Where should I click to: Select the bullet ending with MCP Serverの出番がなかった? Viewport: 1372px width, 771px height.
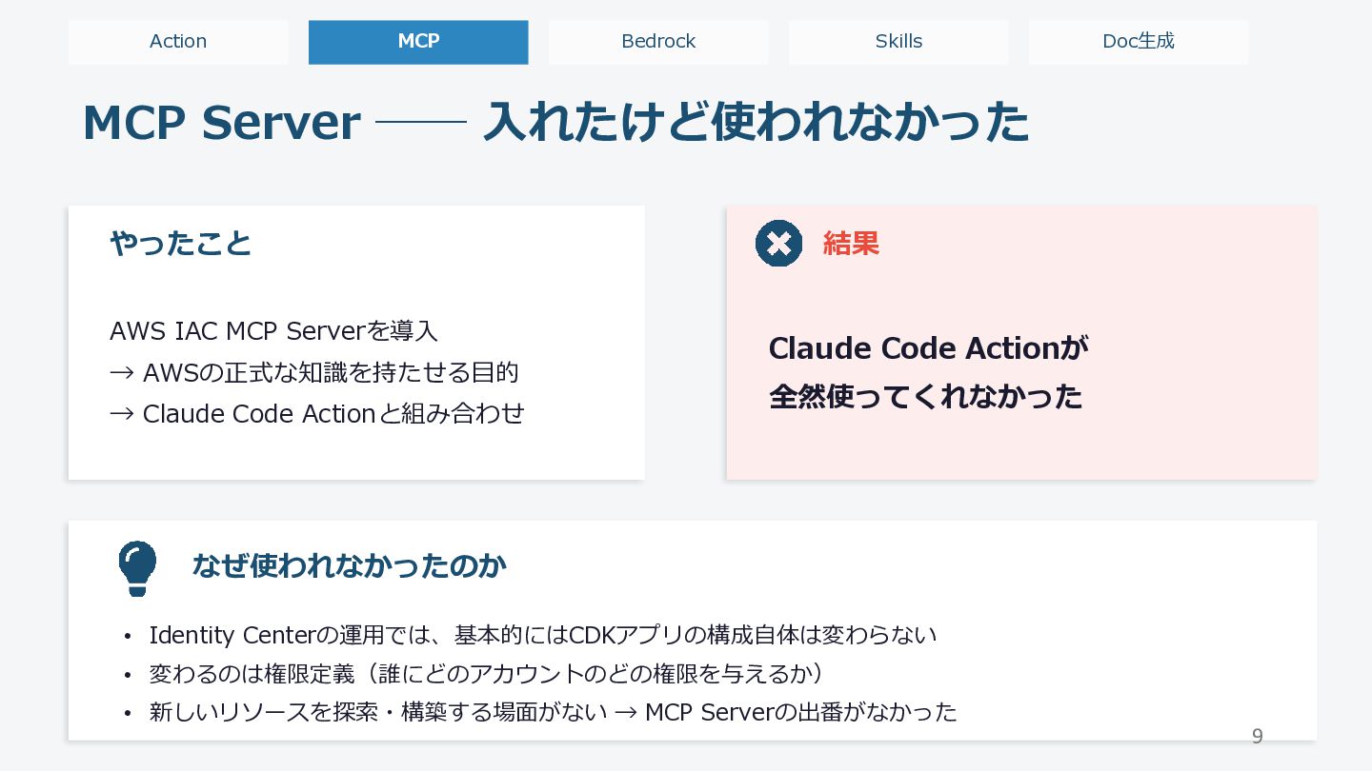click(x=553, y=712)
